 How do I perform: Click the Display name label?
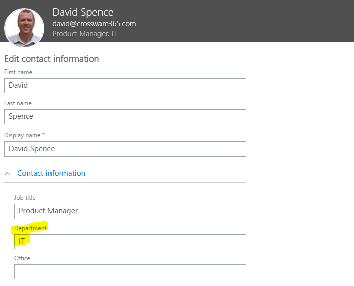tap(22, 135)
